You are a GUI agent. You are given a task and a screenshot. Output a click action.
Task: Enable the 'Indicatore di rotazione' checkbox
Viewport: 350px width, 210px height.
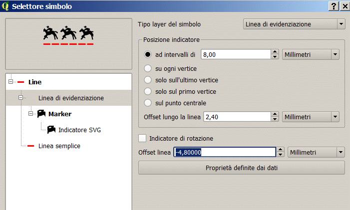[143, 138]
